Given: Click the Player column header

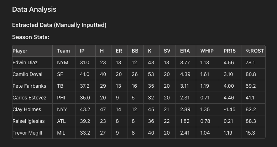Looking at the screenshot, I should (x=20, y=51).
